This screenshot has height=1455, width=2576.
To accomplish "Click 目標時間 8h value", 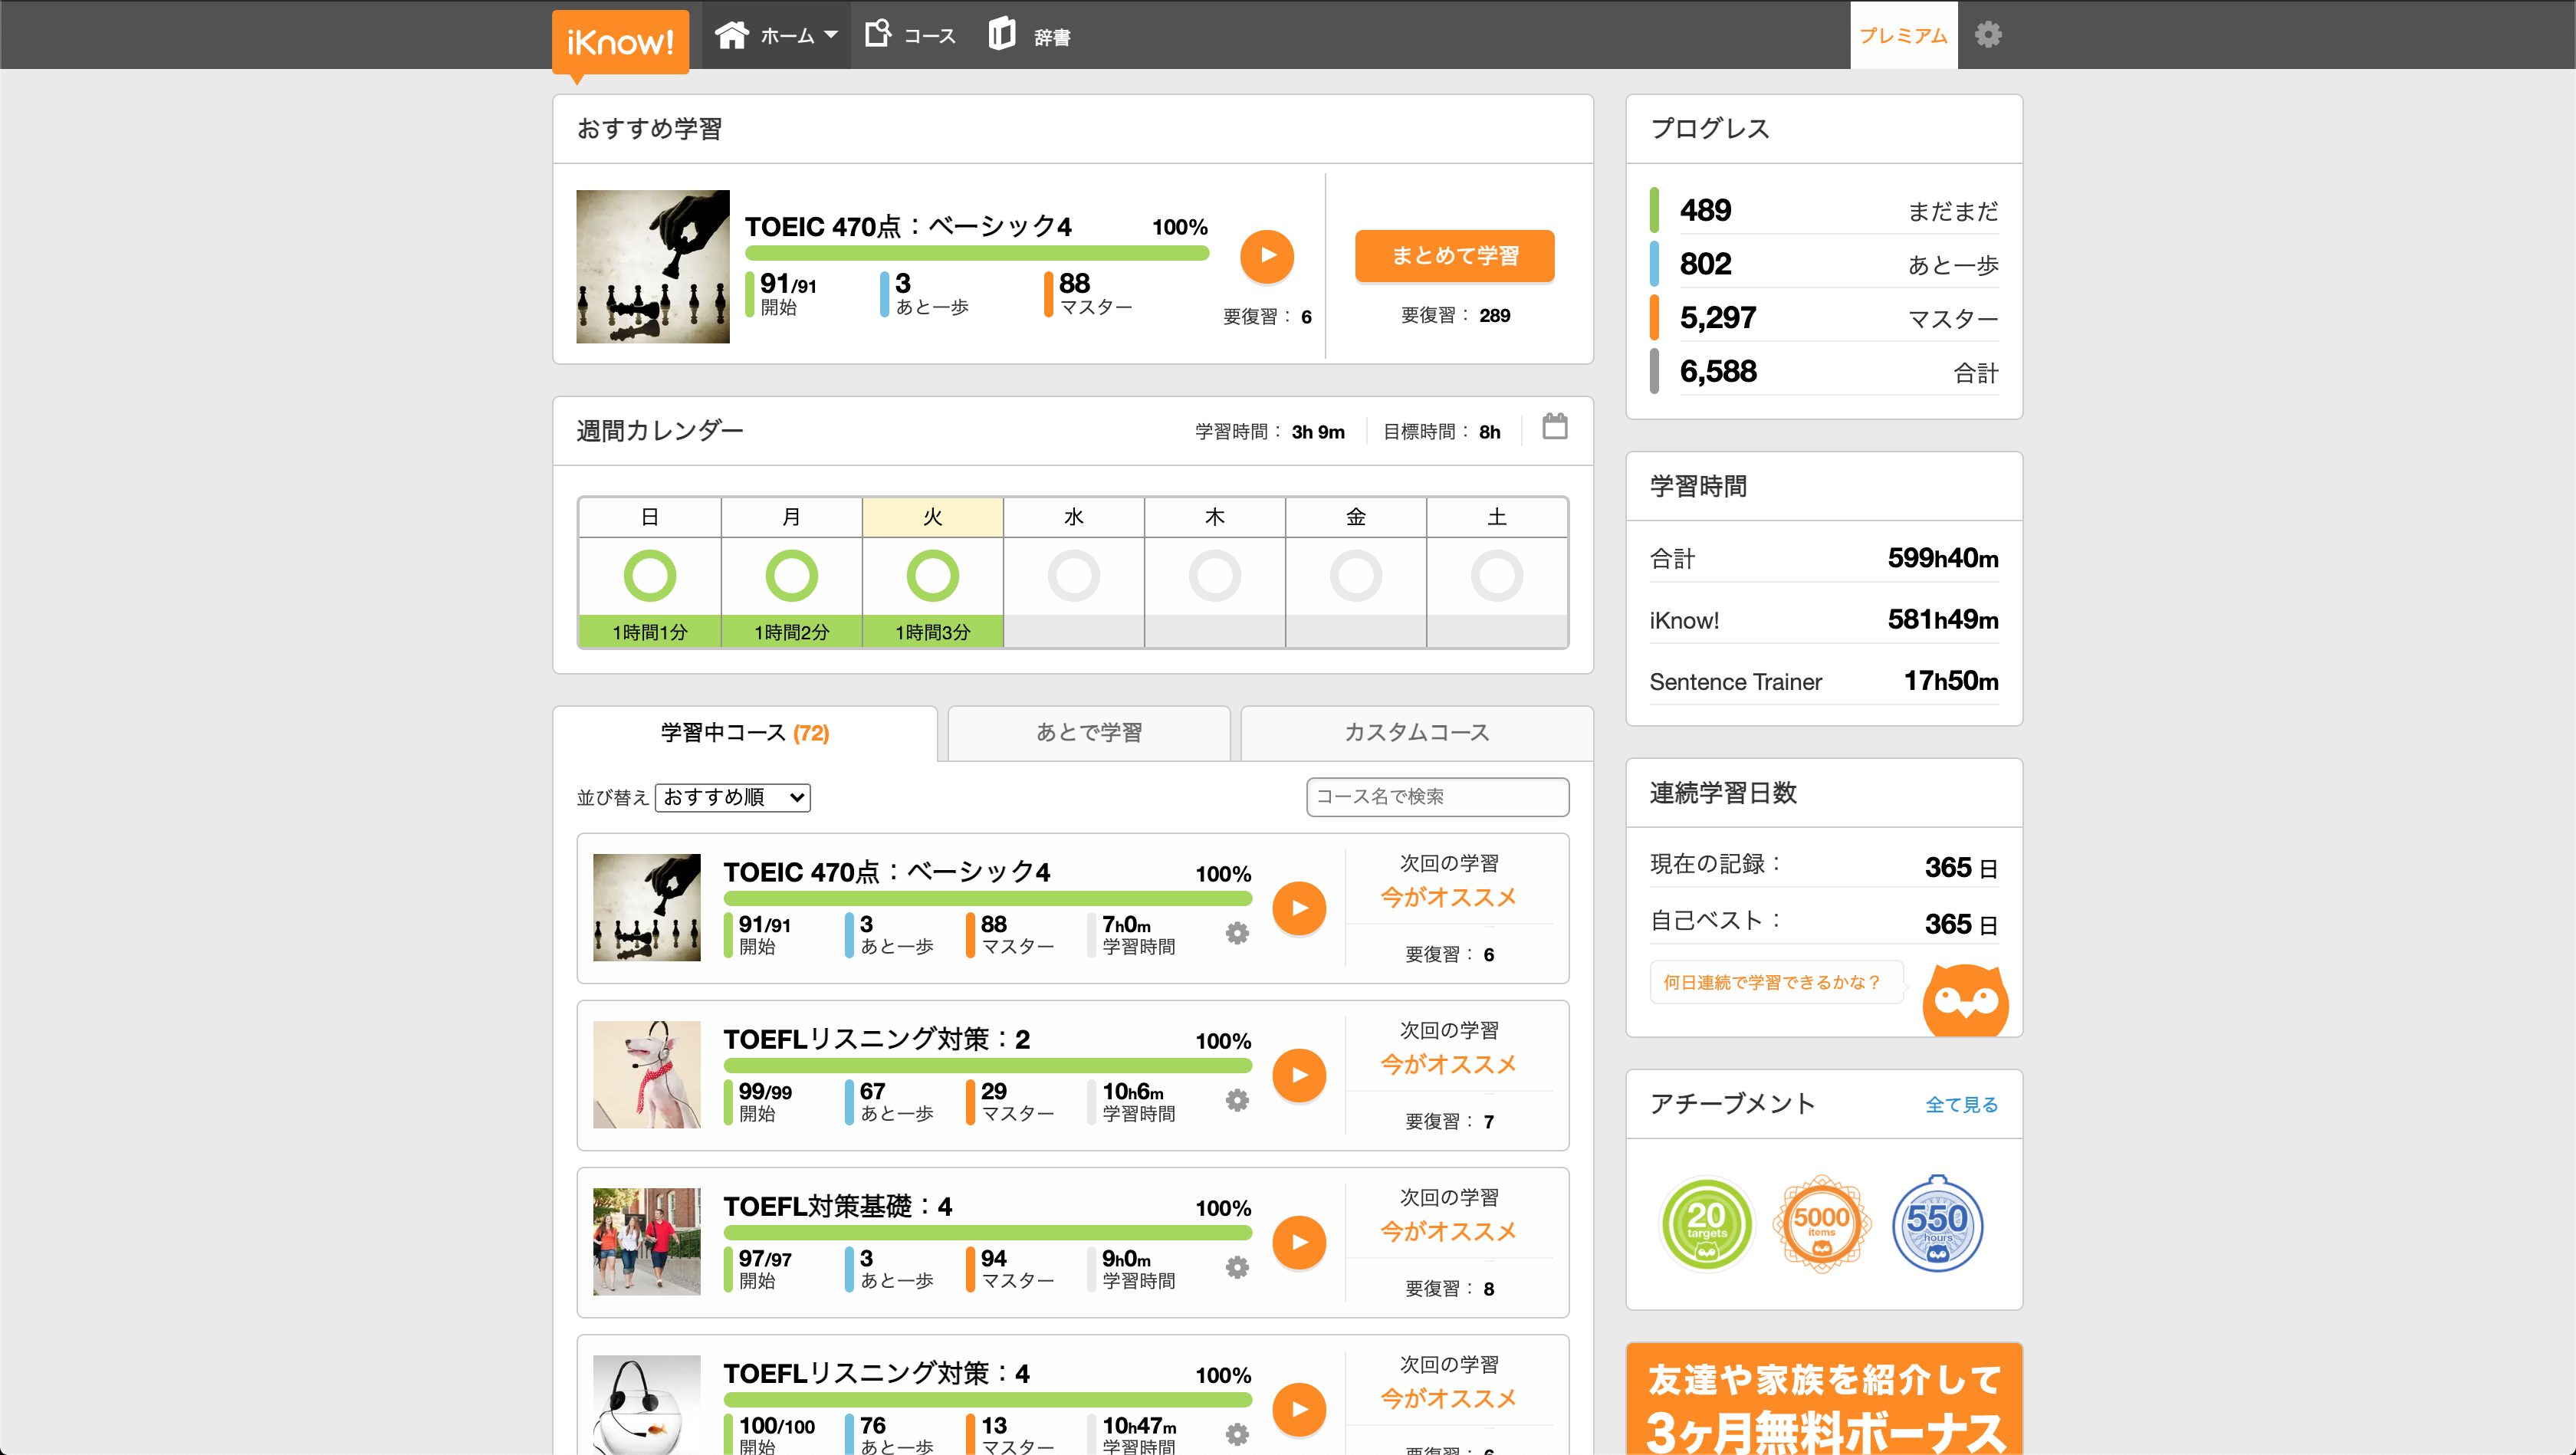I will 1489,432.
